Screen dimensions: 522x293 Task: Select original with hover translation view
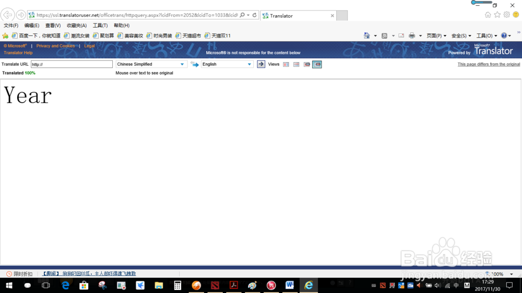pyautogui.click(x=307, y=65)
